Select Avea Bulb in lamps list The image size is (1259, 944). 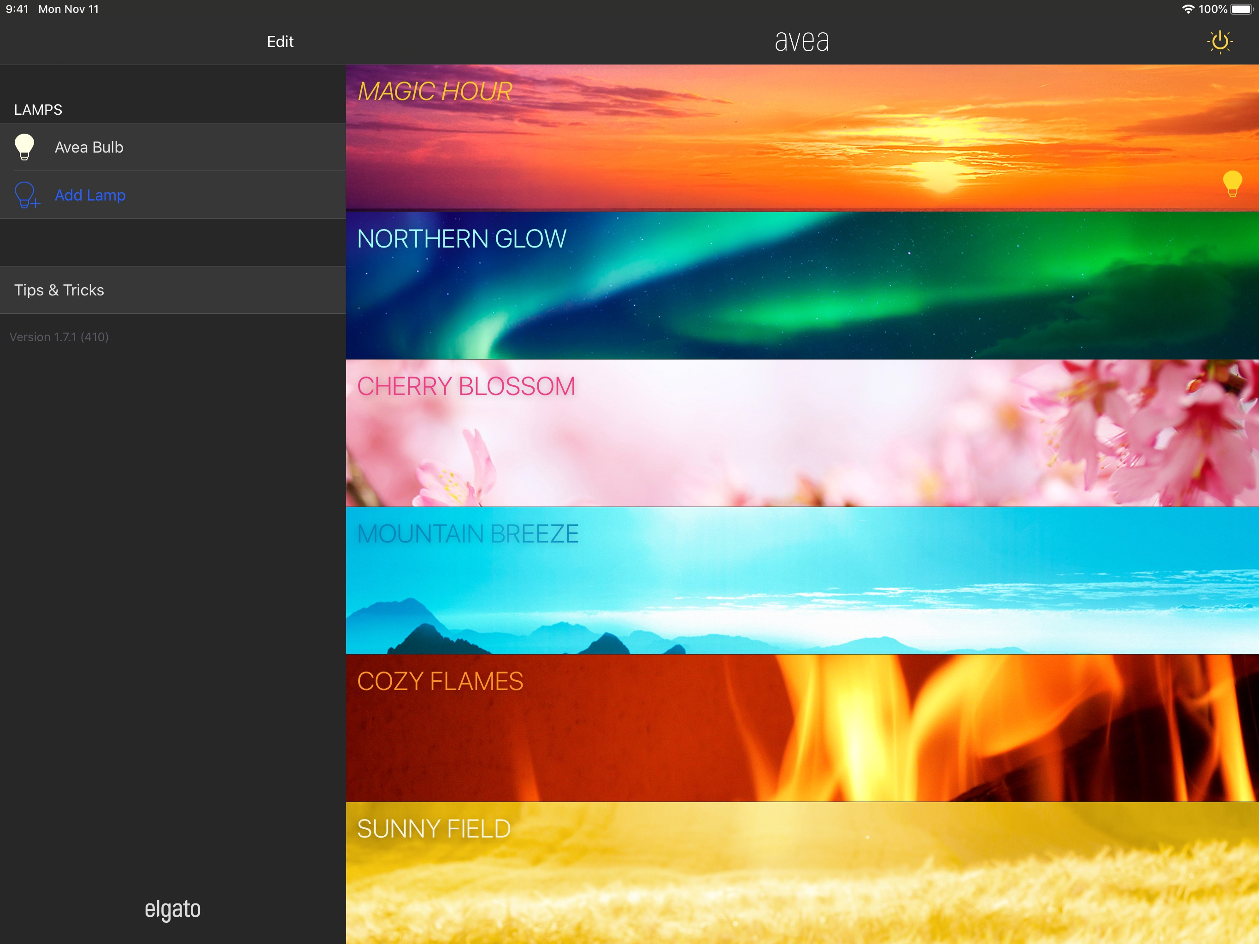[89, 147]
